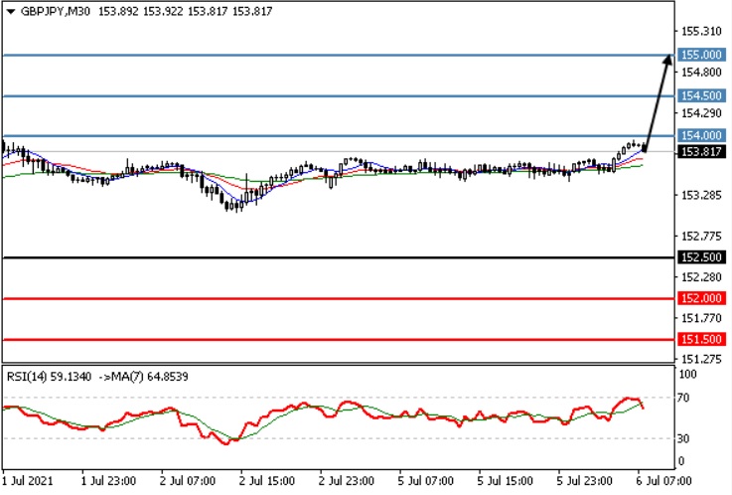Viewport: 732px width, 495px height.
Task: Select the OHLC values 153.892 153.922 text
Action: [x=140, y=12]
